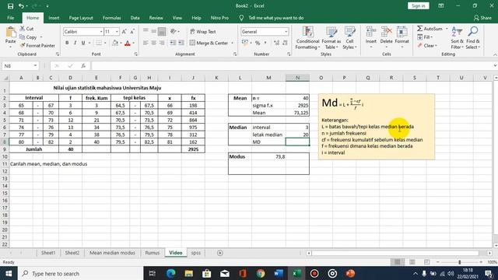Click the Paste clipboard icon
The image size is (498, 280).
point(10,33)
